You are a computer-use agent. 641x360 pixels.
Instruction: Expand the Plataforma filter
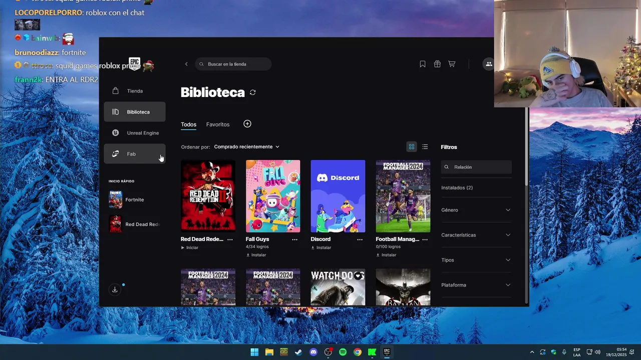coord(476,285)
